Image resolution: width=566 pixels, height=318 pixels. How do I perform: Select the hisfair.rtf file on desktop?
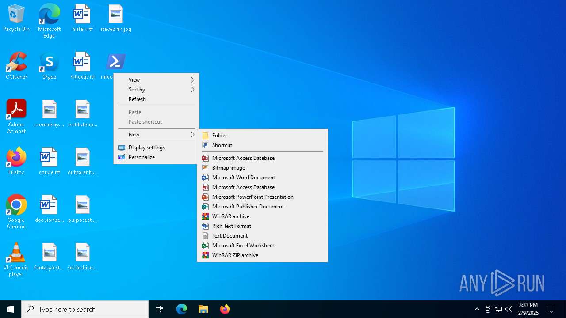tap(82, 19)
